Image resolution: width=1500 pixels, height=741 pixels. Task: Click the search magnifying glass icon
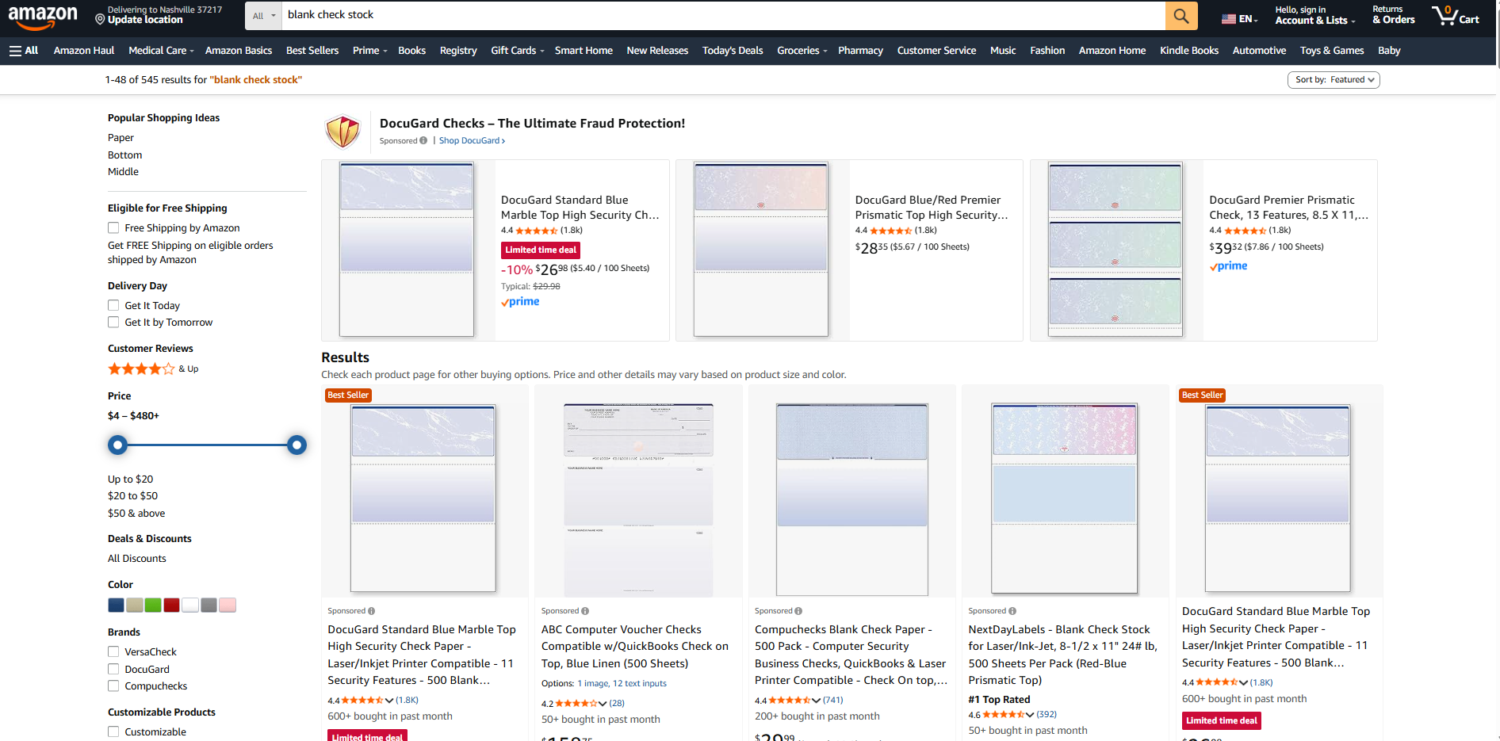pos(1180,15)
